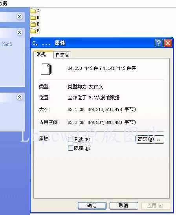Collapse the bottom sidebar panel chevron
176x215 pixels.
[x=19, y=97]
